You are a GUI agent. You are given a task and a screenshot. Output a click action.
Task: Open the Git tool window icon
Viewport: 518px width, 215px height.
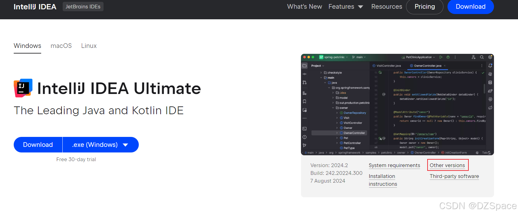point(305,145)
